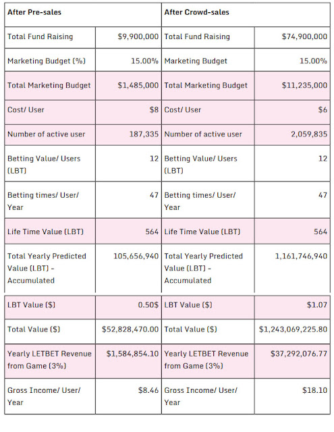This screenshot has width=334, height=432.
Task: Select the $1,243,069,225.80 Total Value cell
Action: [x=292, y=331]
